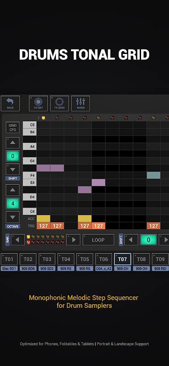Switch to track T03
The image size is (169, 366).
point(47,259)
